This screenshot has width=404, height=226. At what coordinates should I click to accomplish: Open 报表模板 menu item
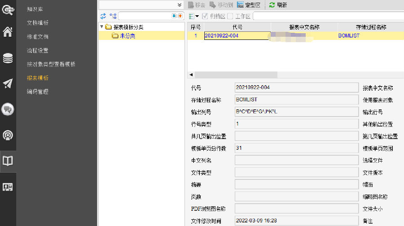pyautogui.click(x=38, y=78)
